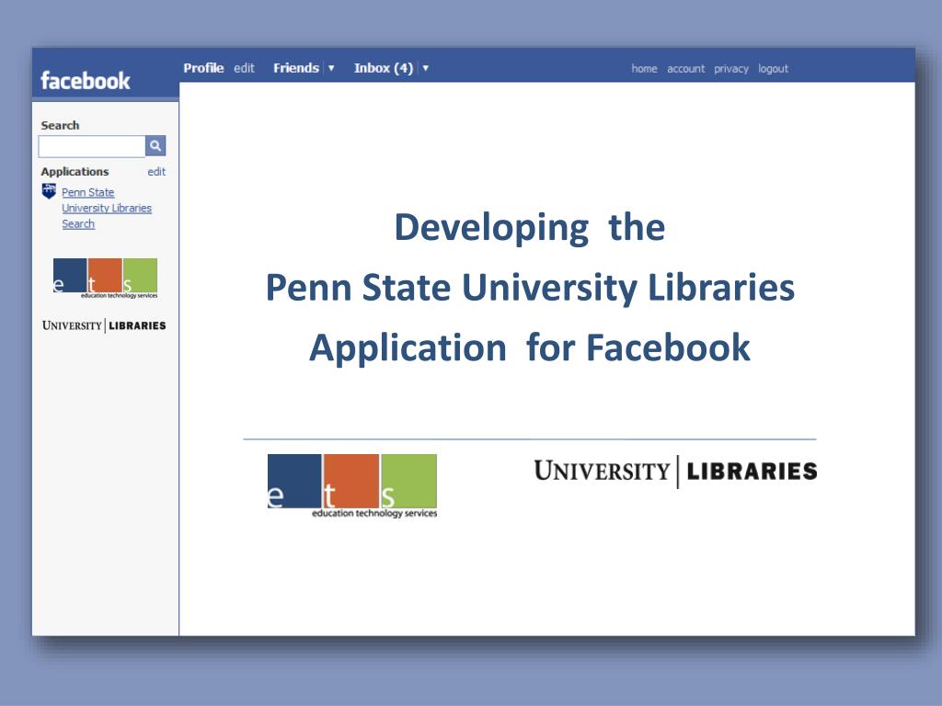The width and height of the screenshot is (942, 706).
Task: Open the privacy link
Action: tap(731, 68)
